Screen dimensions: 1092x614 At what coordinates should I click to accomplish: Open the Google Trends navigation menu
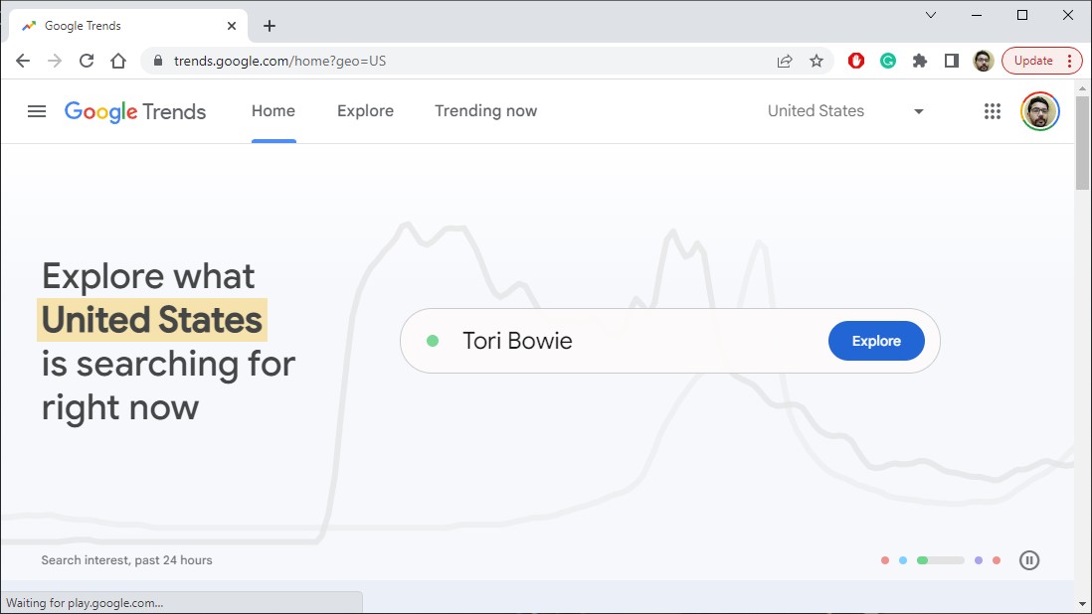click(37, 111)
